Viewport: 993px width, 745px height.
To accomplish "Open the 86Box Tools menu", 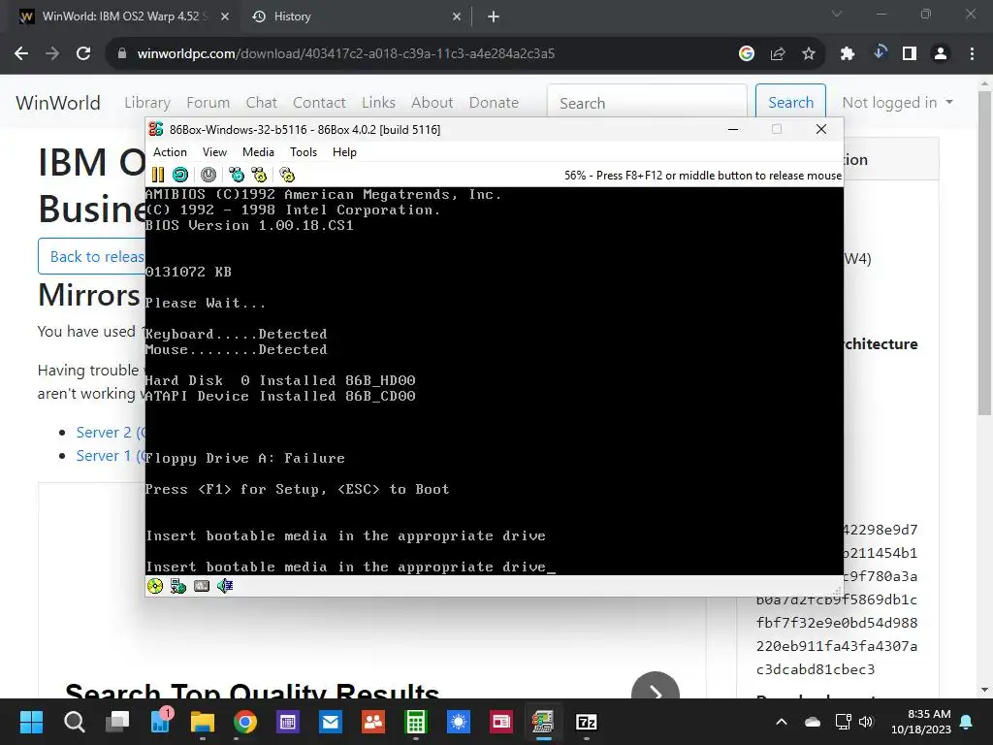I will coord(304,152).
